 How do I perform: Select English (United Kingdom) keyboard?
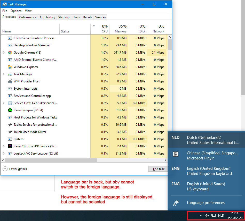pos(206,171)
